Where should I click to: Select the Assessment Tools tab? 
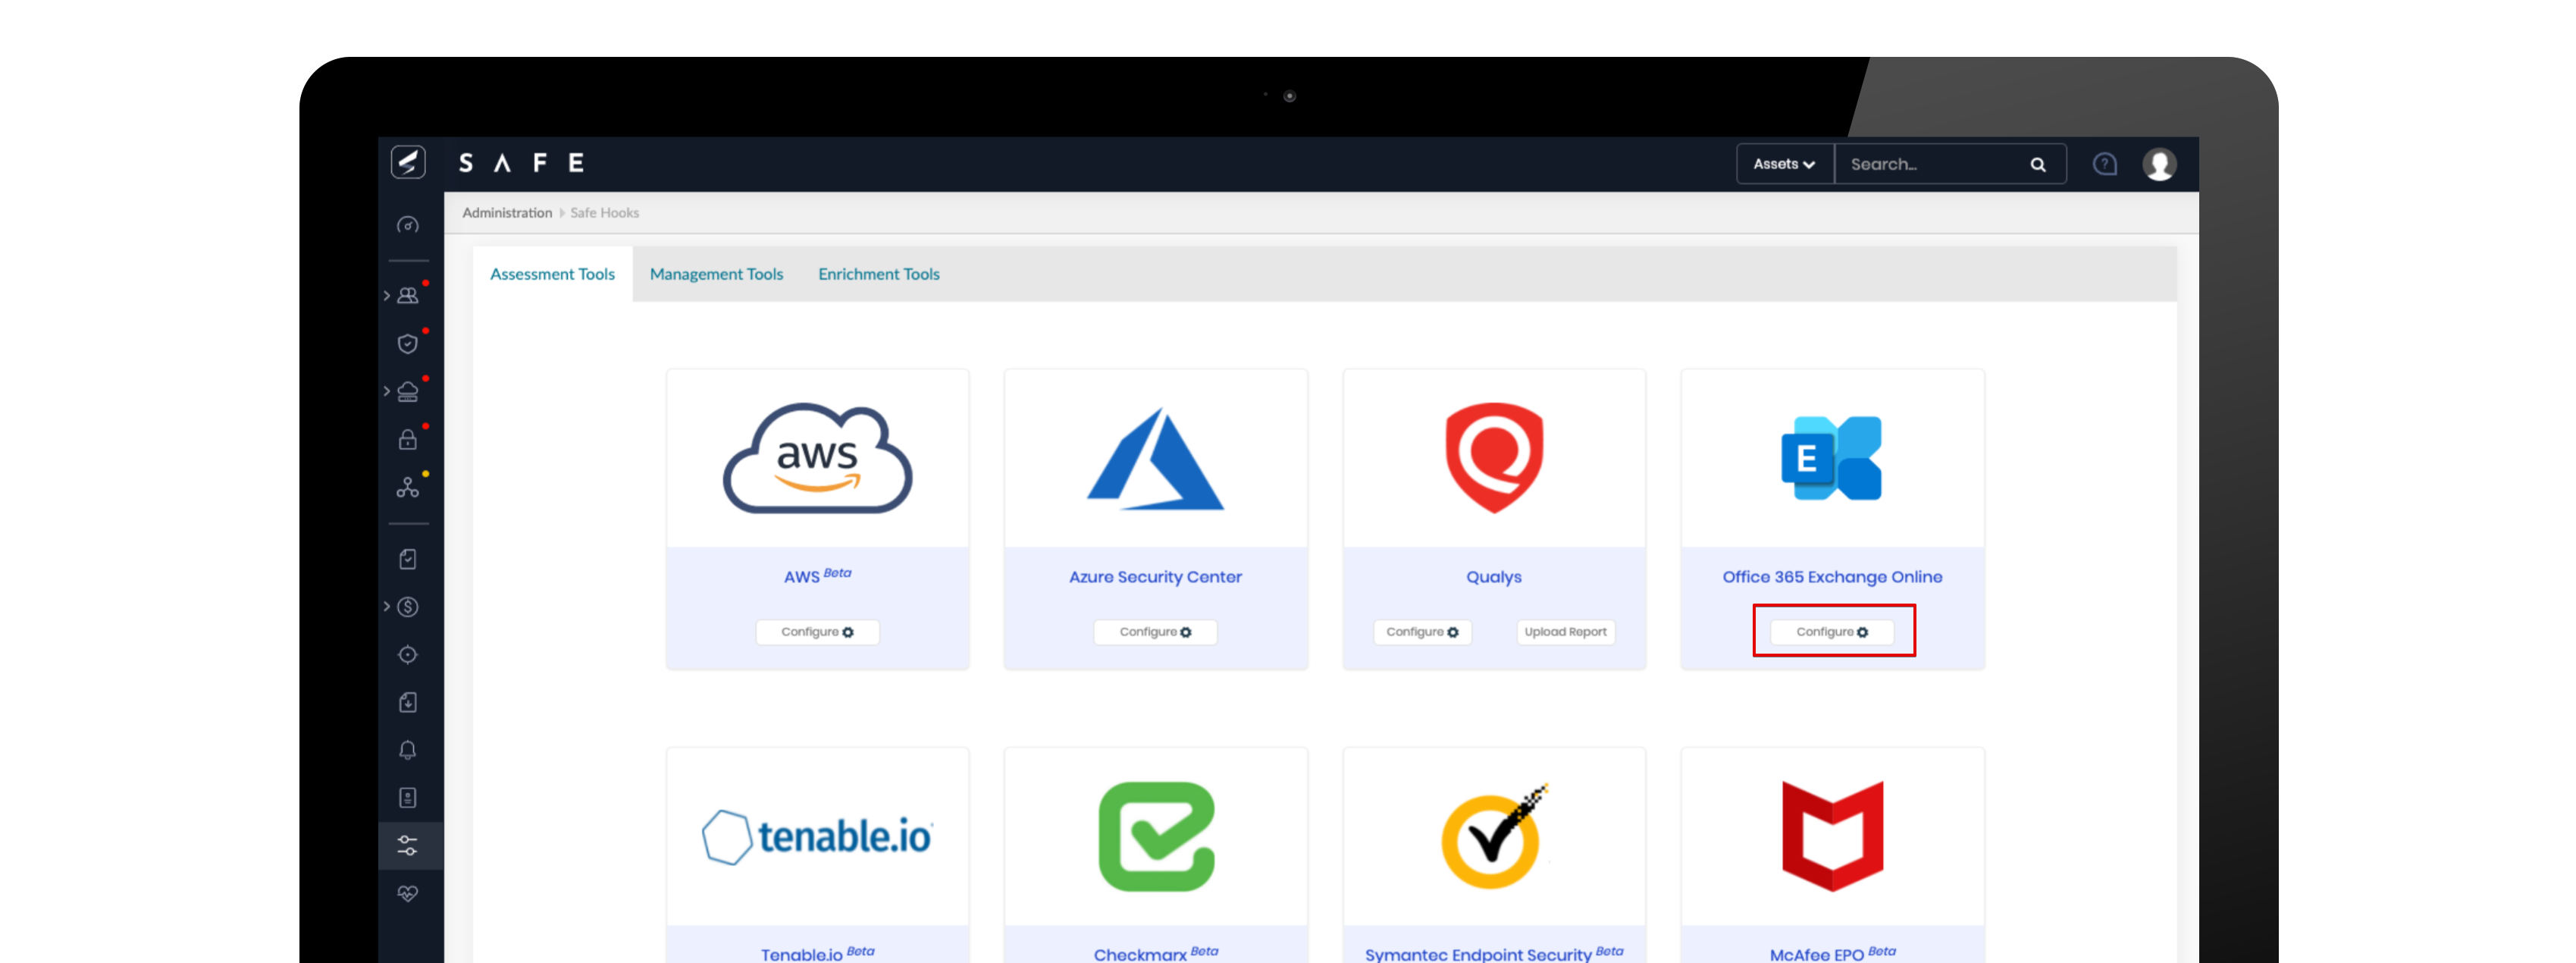click(552, 273)
